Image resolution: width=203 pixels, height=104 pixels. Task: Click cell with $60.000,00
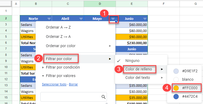pos(132,25)
